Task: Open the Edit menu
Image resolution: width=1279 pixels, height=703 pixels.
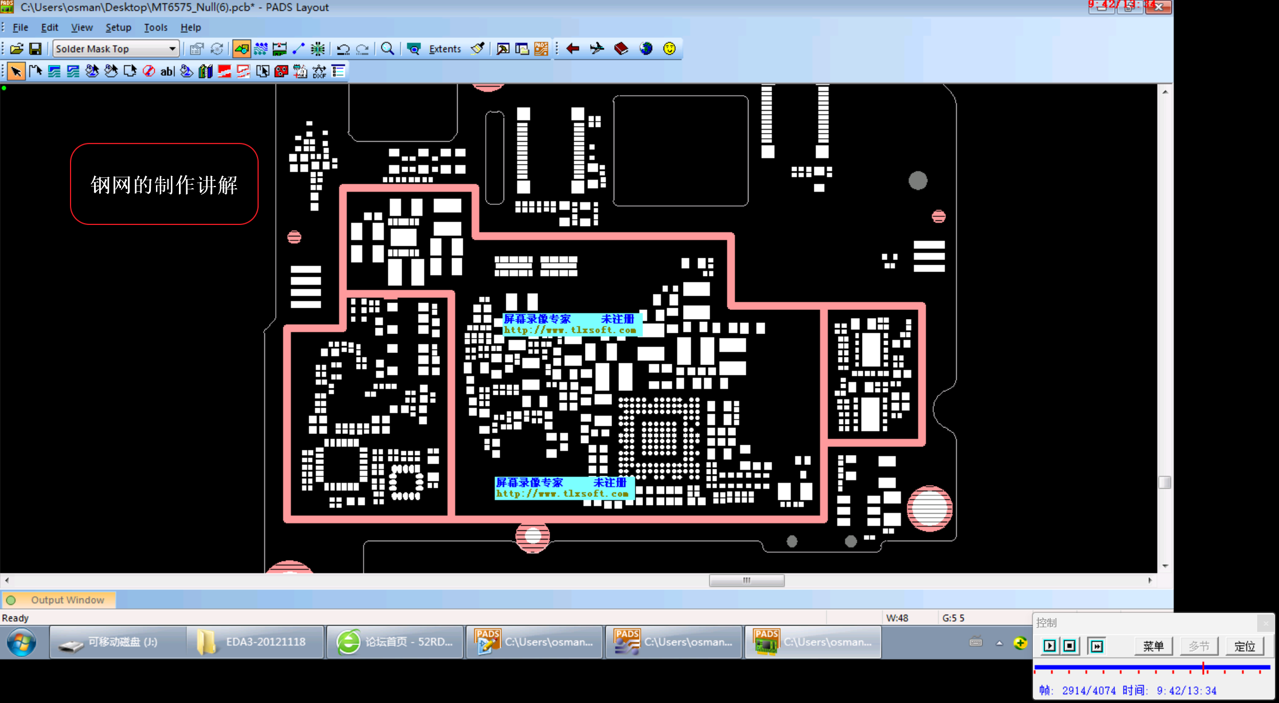Action: [x=49, y=28]
